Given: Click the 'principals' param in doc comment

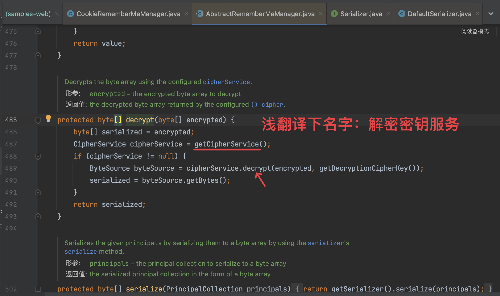Looking at the screenshot, I should pos(109,264).
